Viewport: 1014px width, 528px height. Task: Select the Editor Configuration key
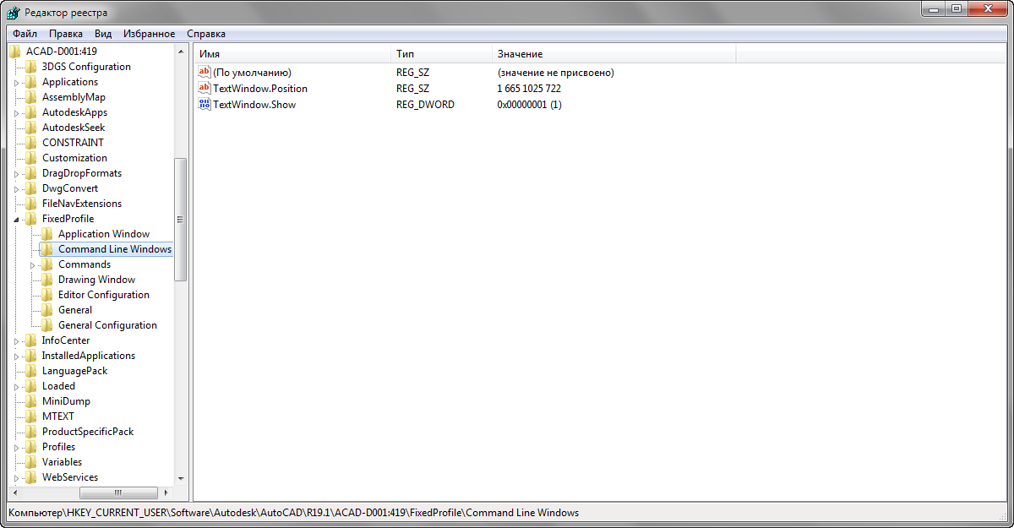103,295
